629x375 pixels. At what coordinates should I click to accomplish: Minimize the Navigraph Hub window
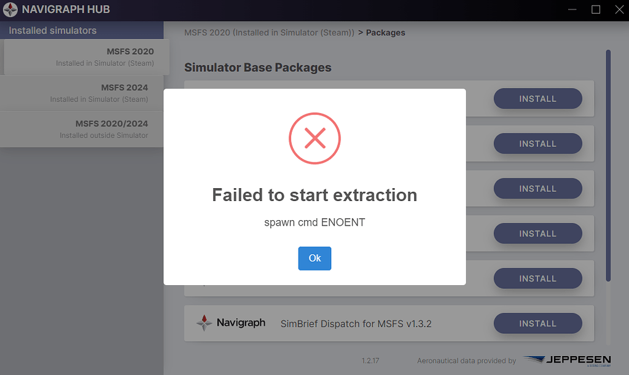(572, 10)
